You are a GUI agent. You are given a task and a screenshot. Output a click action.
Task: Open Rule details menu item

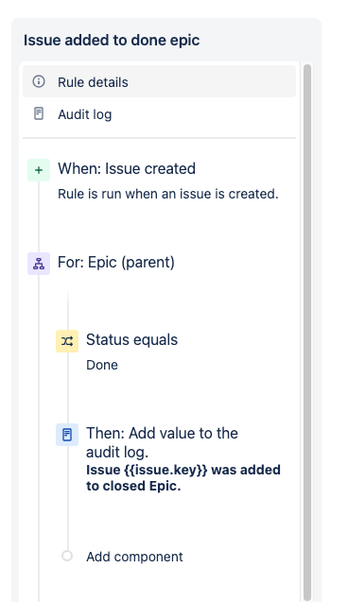160,81
